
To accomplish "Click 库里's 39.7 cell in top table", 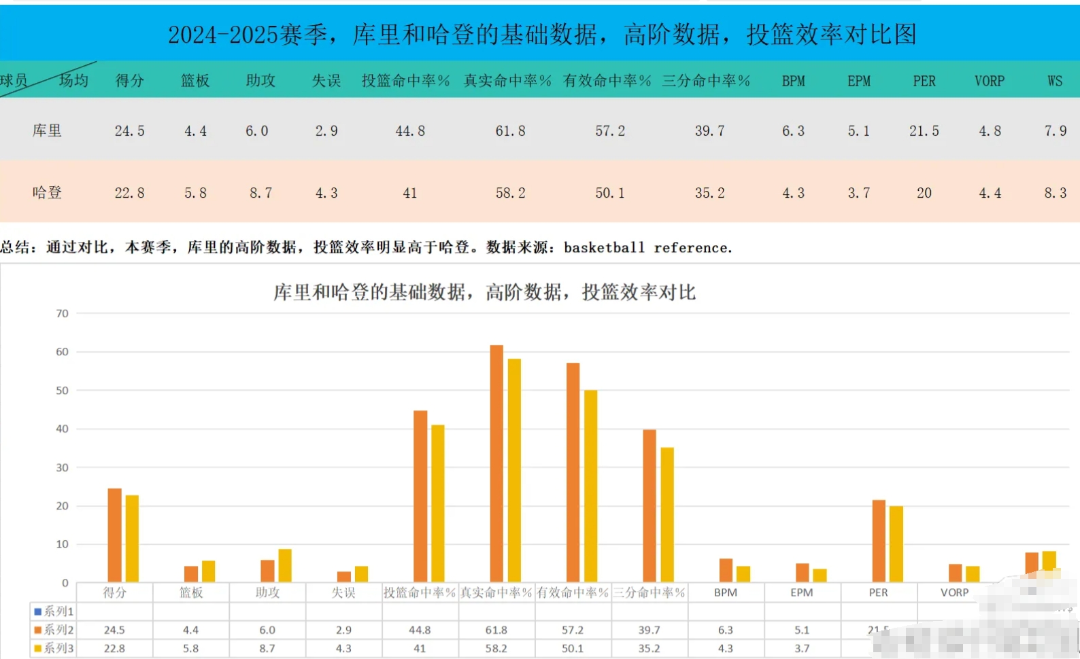I will (x=709, y=131).
